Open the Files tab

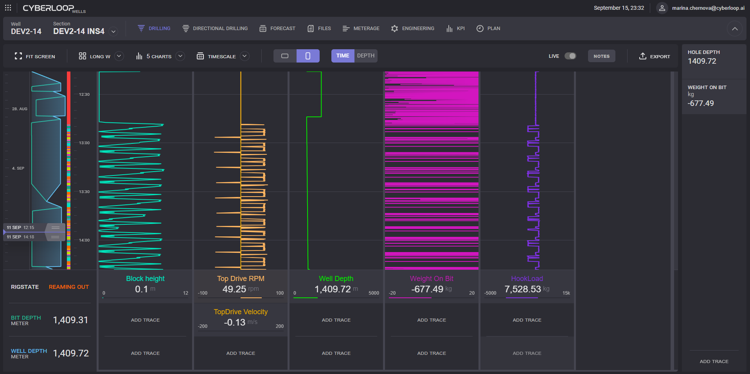[x=324, y=29]
